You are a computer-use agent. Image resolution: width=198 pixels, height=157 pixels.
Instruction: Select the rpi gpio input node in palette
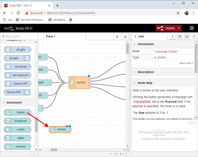pos(18,50)
